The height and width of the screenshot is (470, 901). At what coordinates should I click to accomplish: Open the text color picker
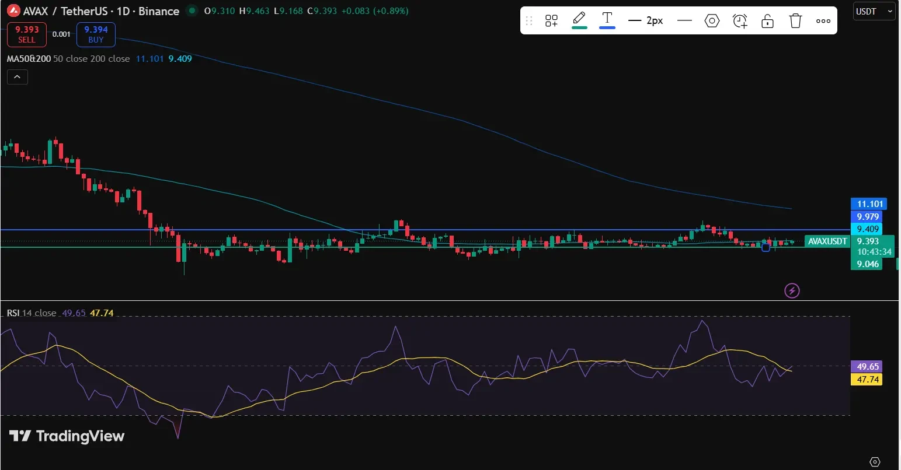[607, 20]
